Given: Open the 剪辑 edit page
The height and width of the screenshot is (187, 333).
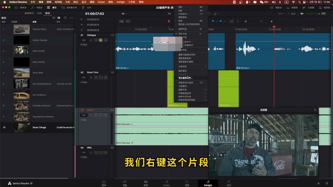Looking at the screenshot, I should (x=145, y=183).
